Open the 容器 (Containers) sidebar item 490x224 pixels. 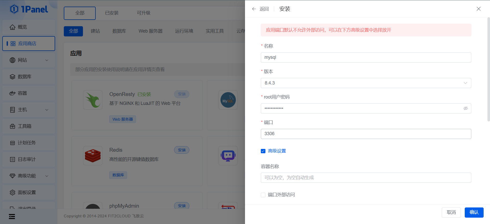coord(29,93)
